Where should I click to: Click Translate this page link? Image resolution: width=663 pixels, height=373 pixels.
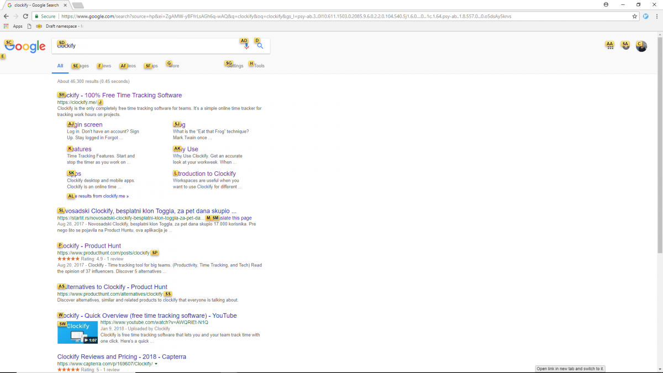pyautogui.click(x=232, y=218)
